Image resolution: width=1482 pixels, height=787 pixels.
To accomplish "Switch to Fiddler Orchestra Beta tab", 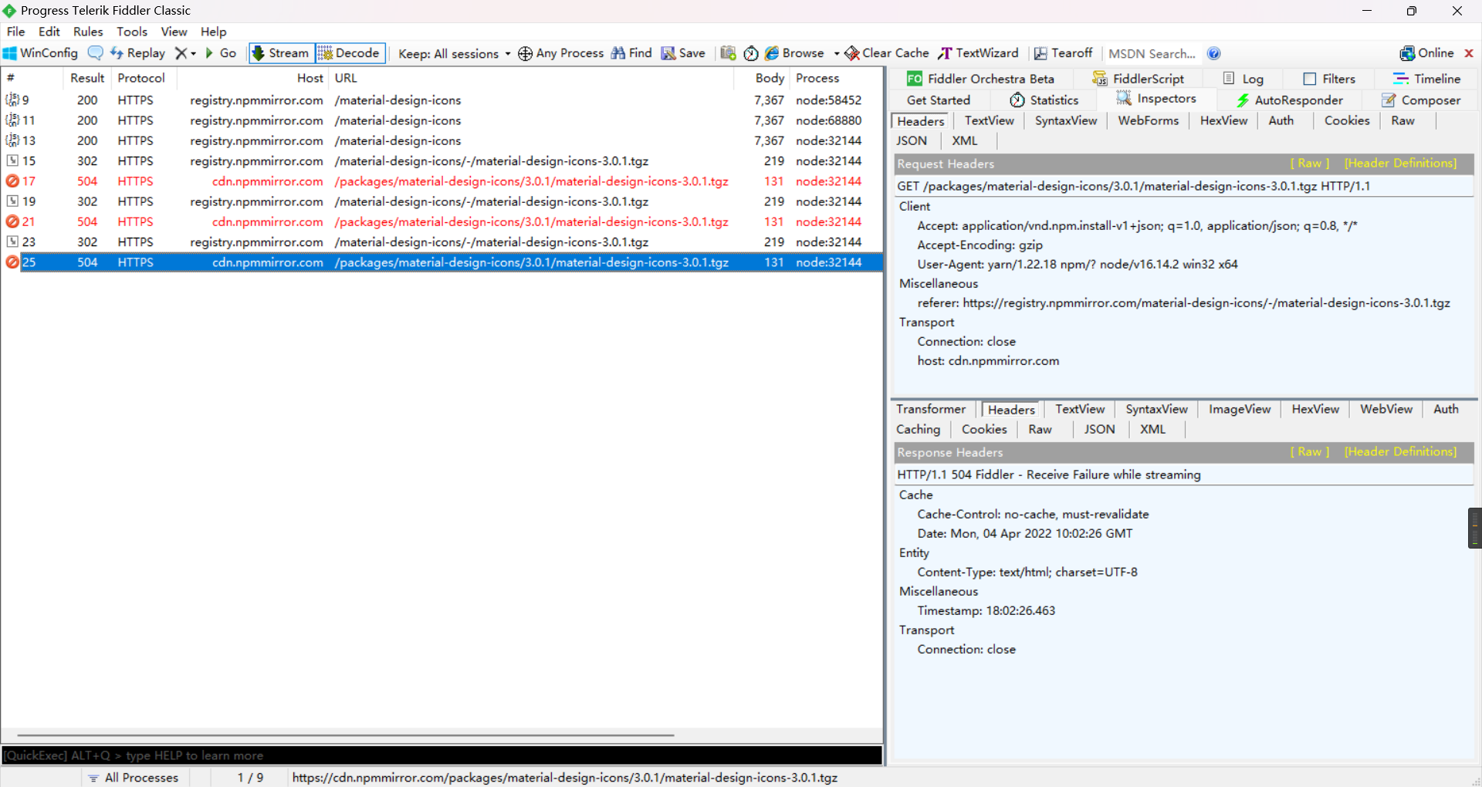I will click(x=980, y=79).
